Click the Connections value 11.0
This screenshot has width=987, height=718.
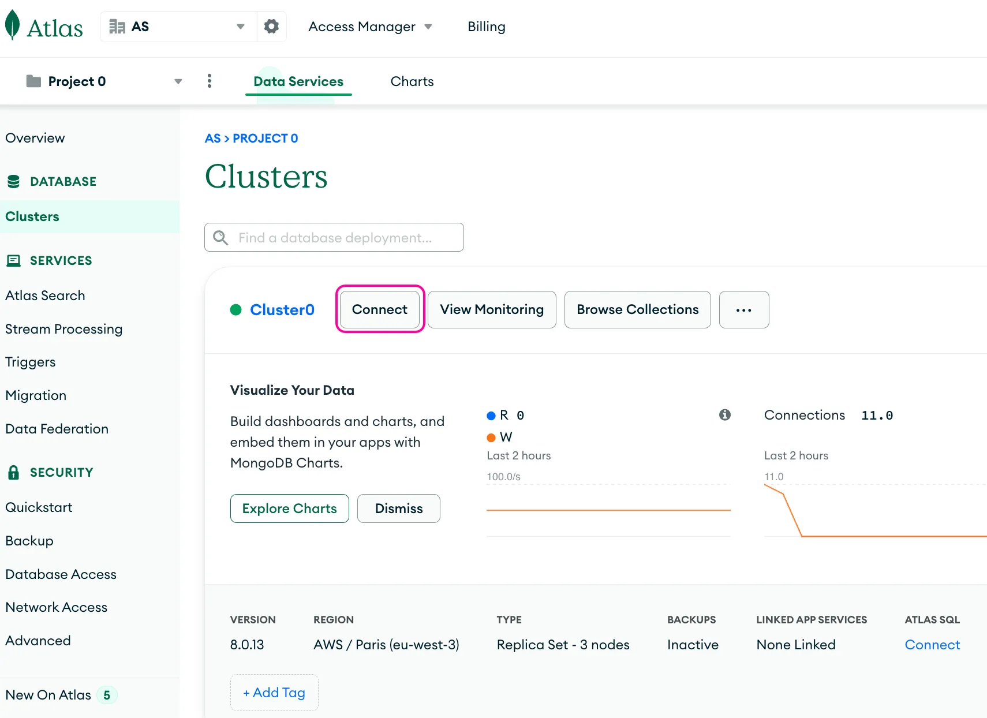877,416
